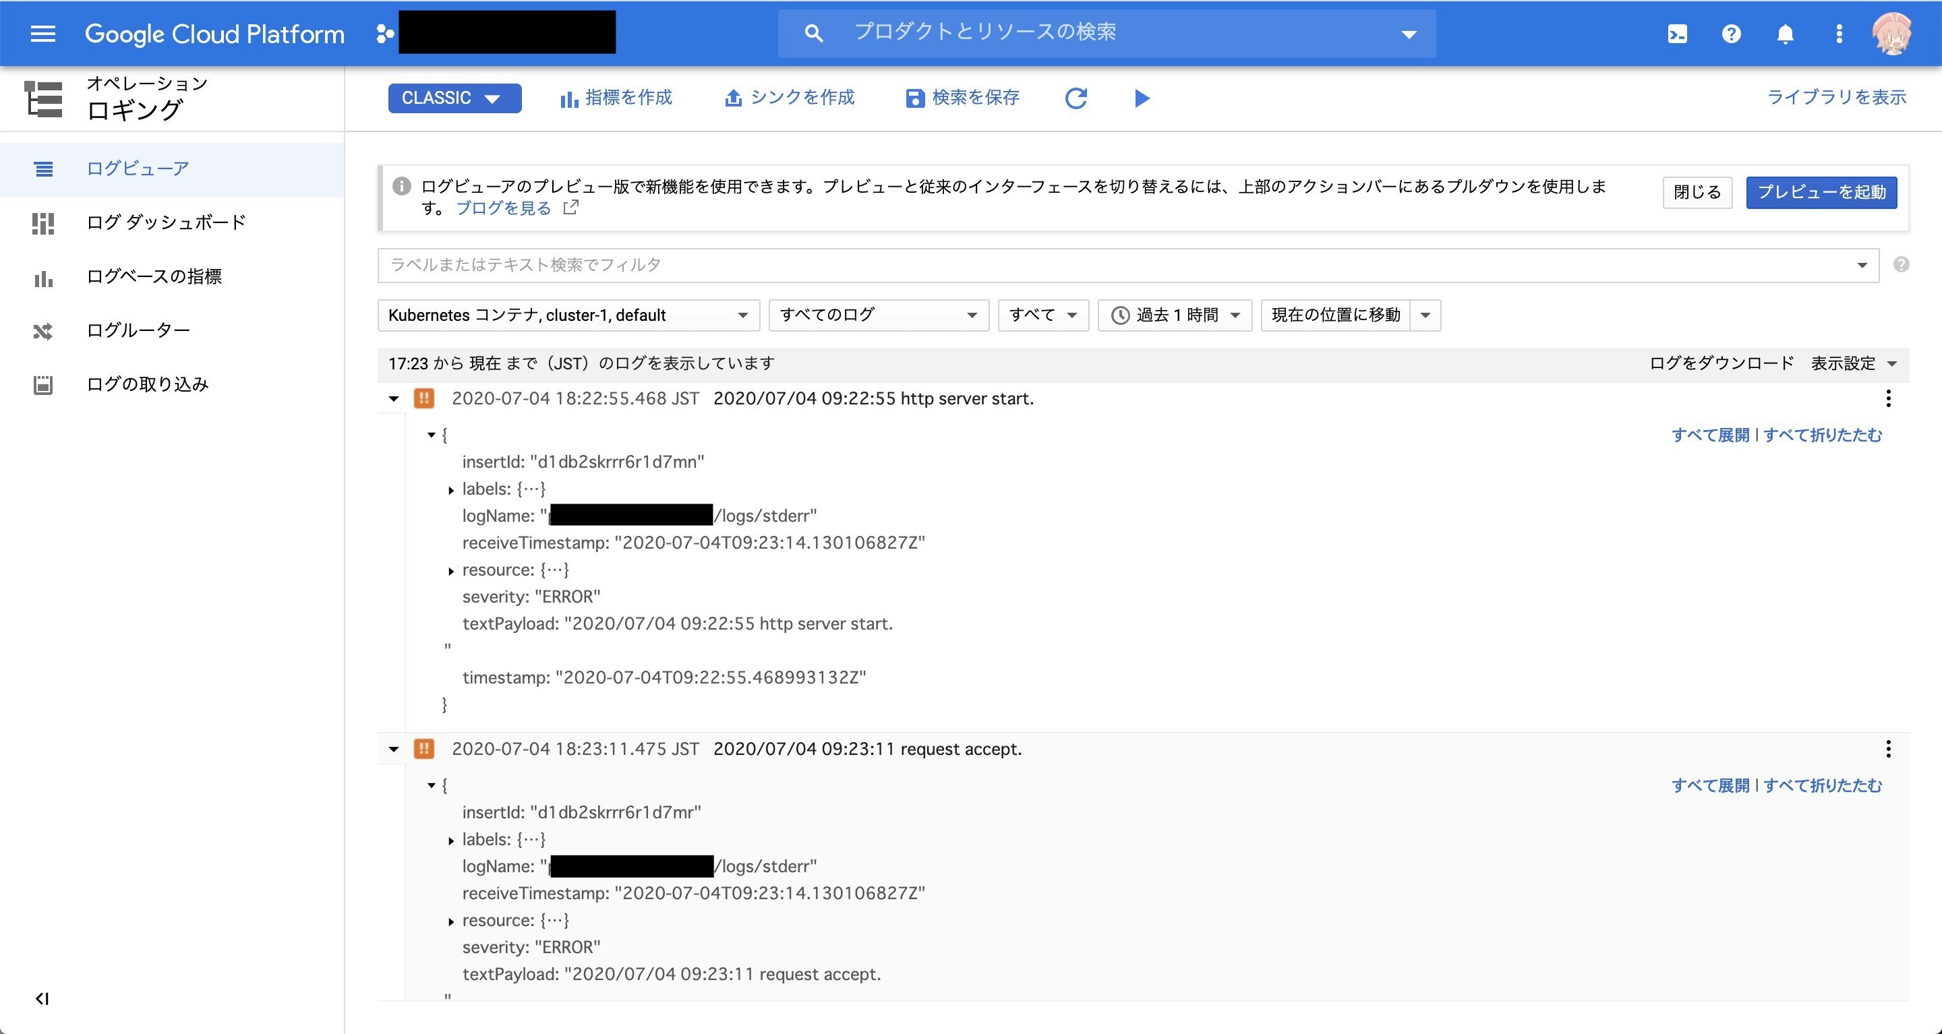Click the Google Cloud Platform logo
Image resolution: width=1942 pixels, height=1034 pixels.
(214, 34)
